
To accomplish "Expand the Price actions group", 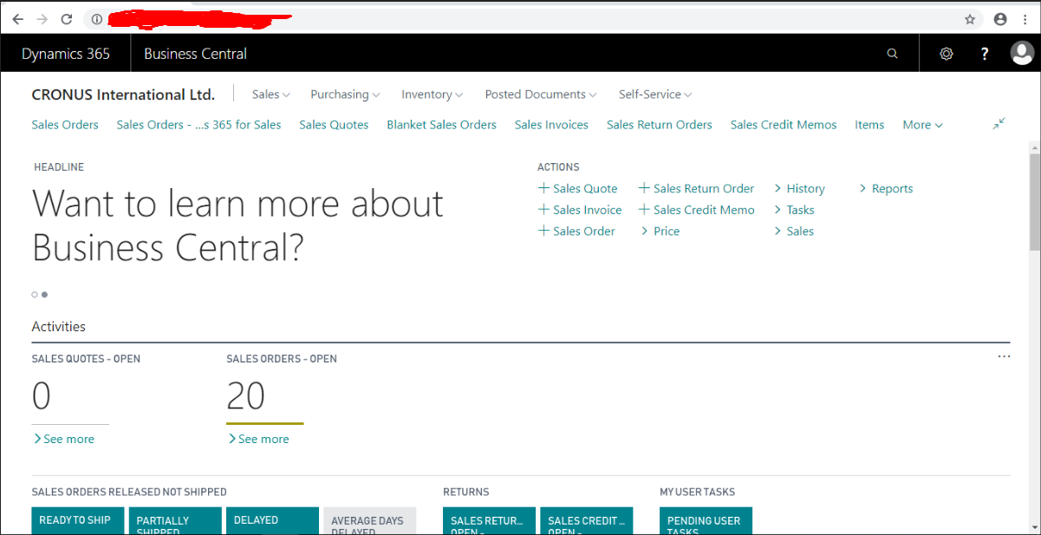I will (x=660, y=231).
